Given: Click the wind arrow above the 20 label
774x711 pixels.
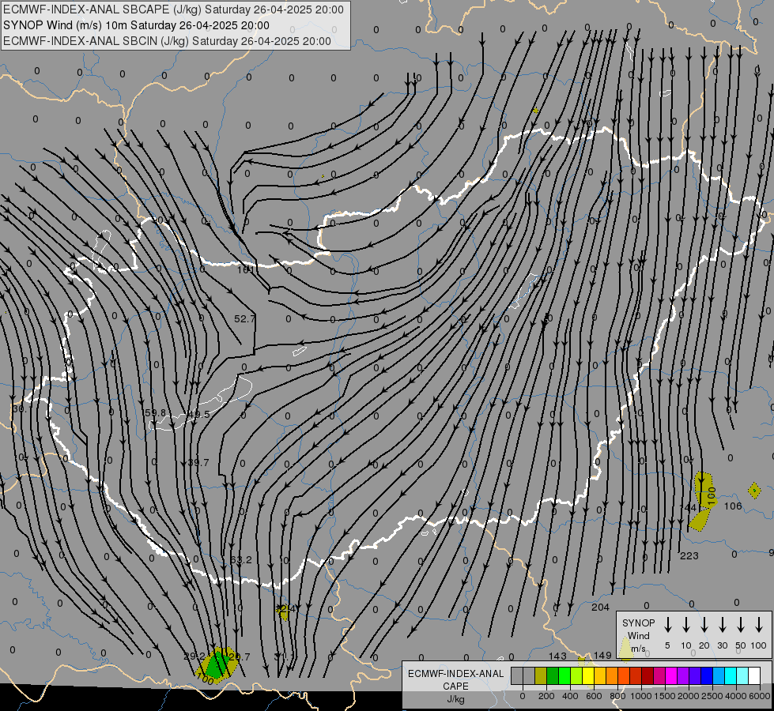Looking at the screenshot, I should 704,625.
